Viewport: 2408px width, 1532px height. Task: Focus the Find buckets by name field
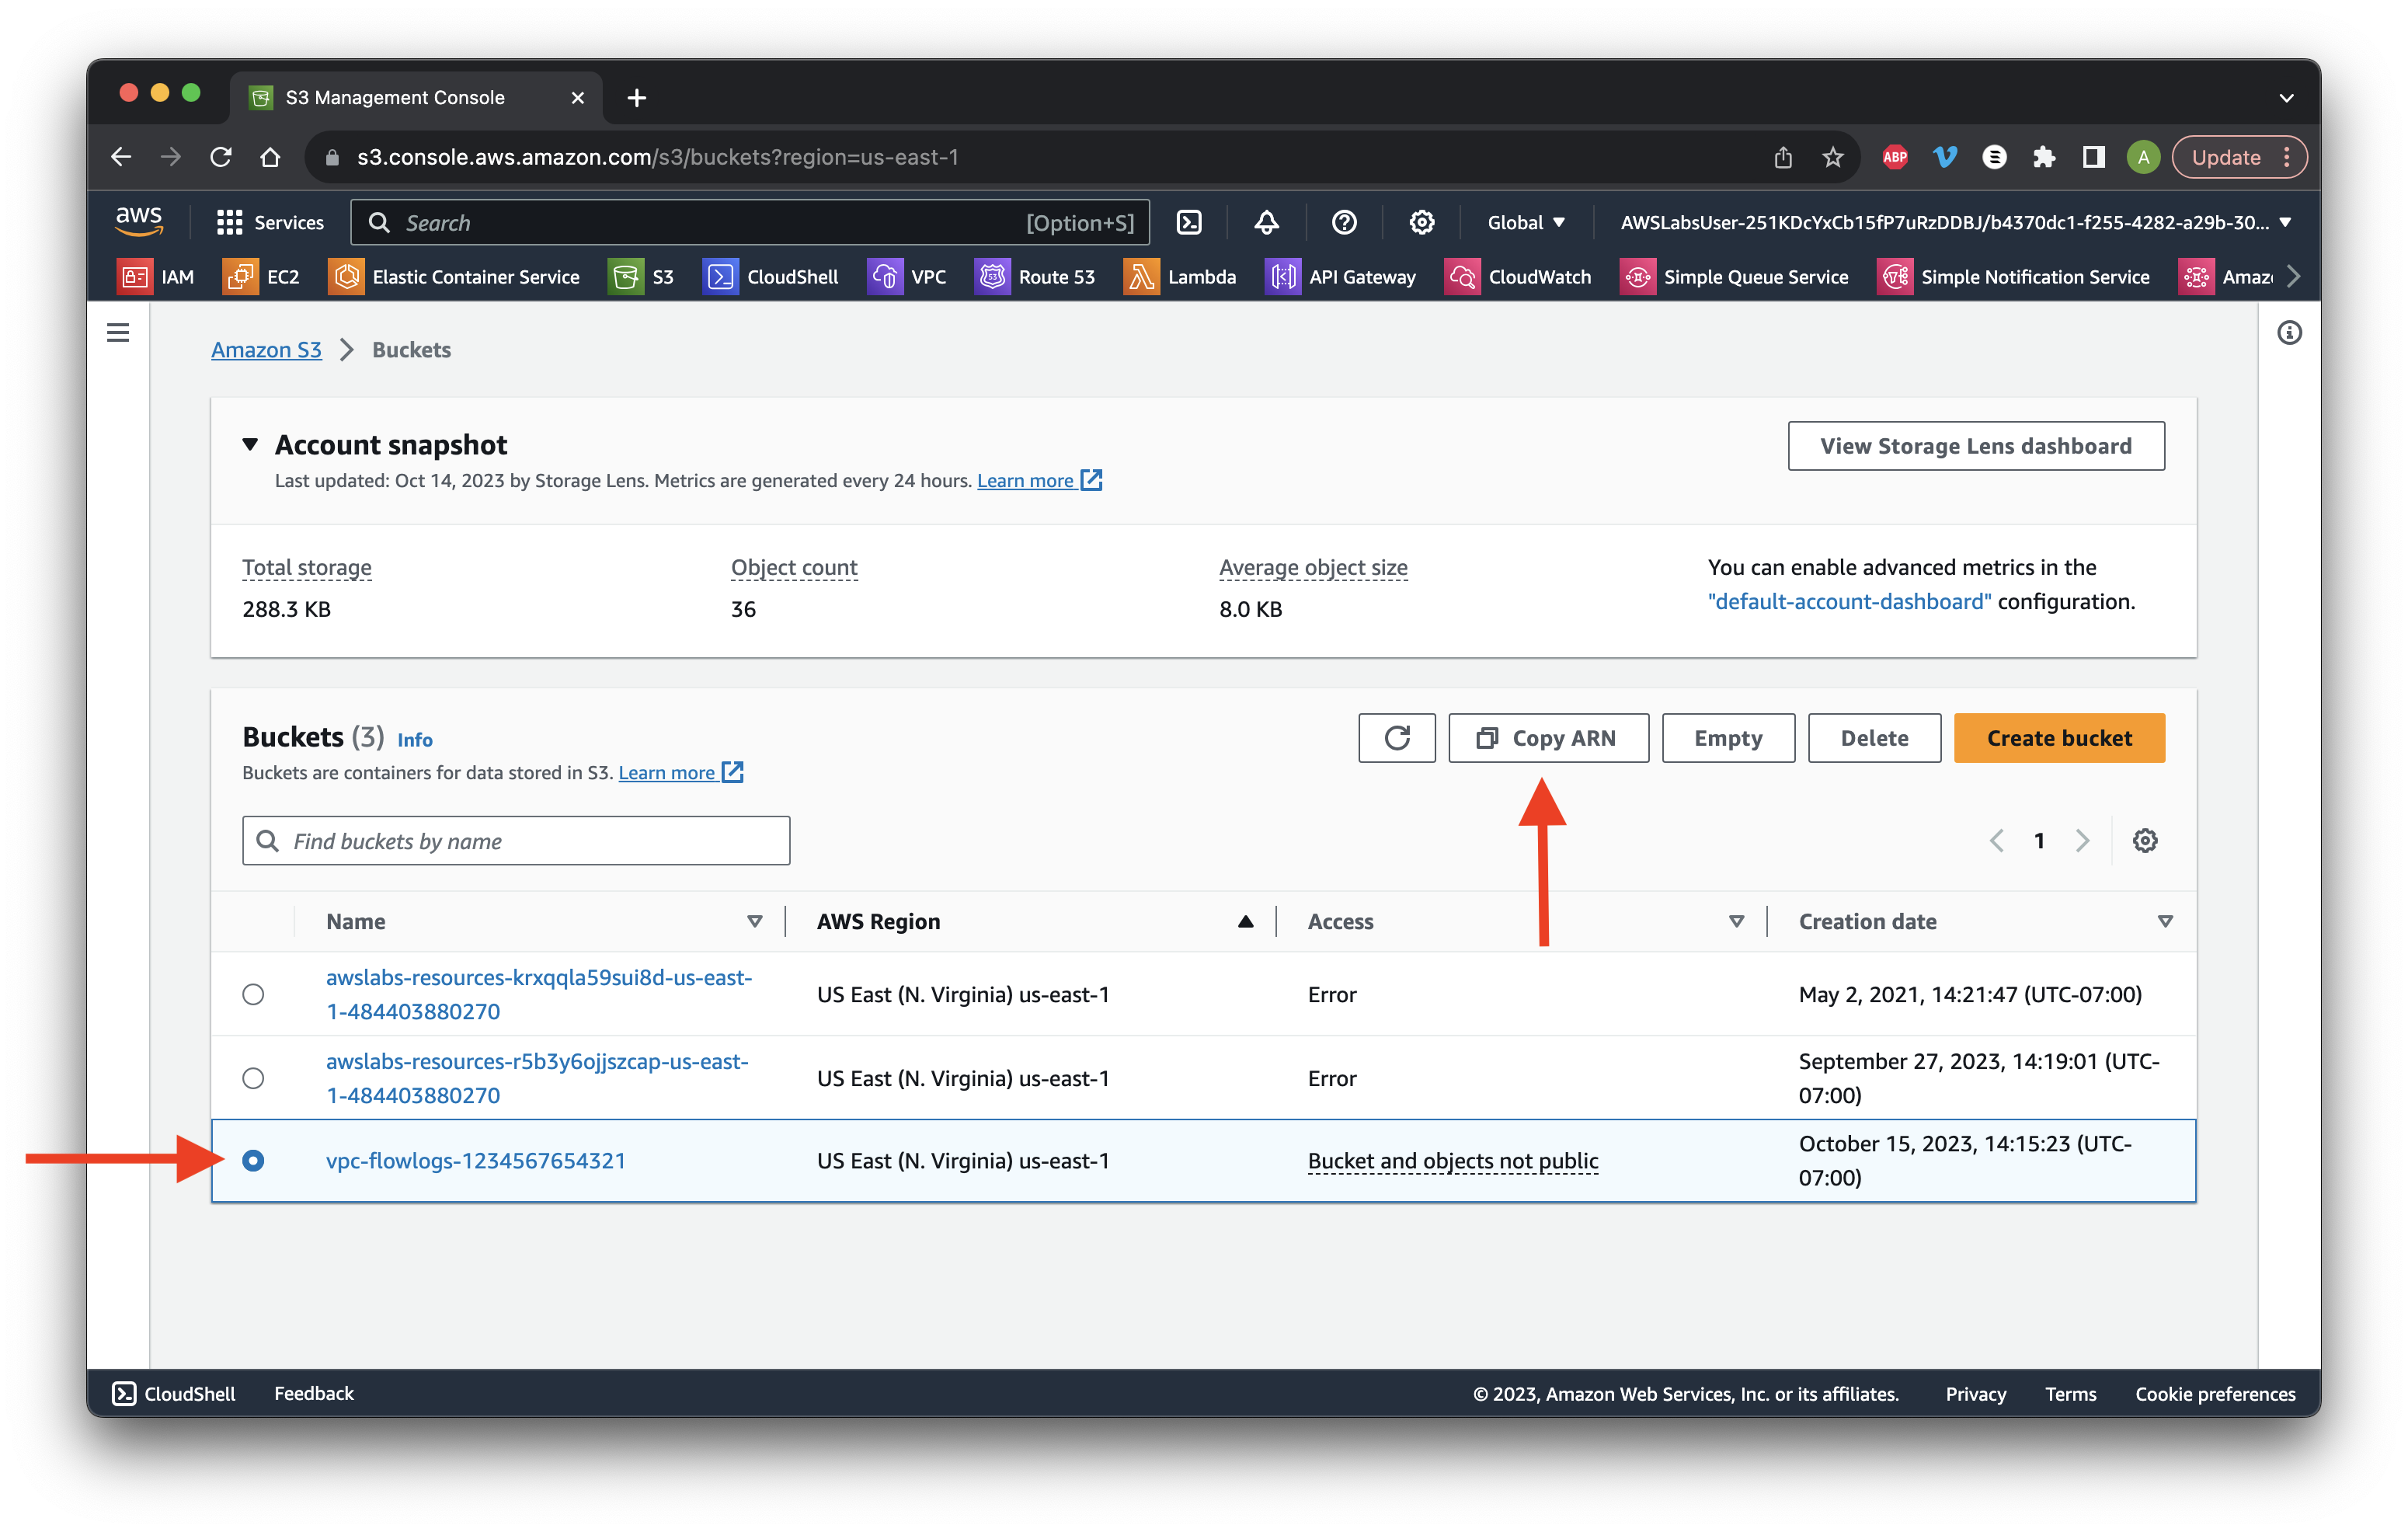tap(516, 841)
